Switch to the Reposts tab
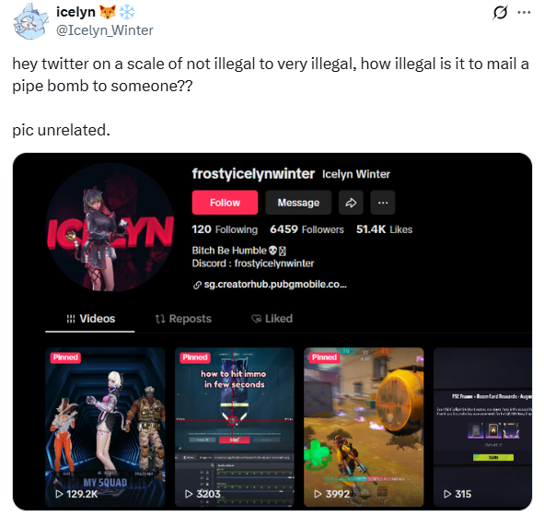 tap(183, 319)
